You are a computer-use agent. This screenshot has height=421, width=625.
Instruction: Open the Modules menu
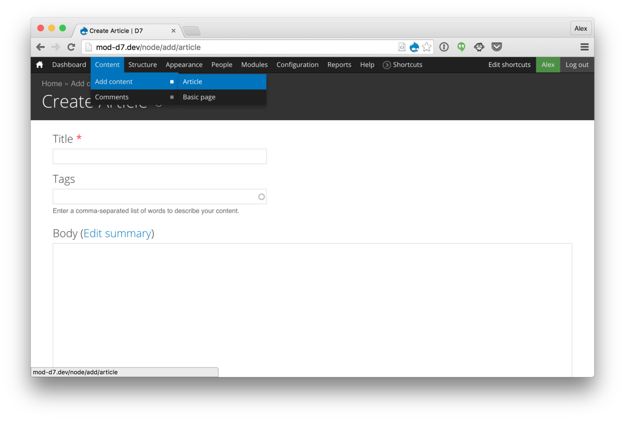pyautogui.click(x=255, y=65)
